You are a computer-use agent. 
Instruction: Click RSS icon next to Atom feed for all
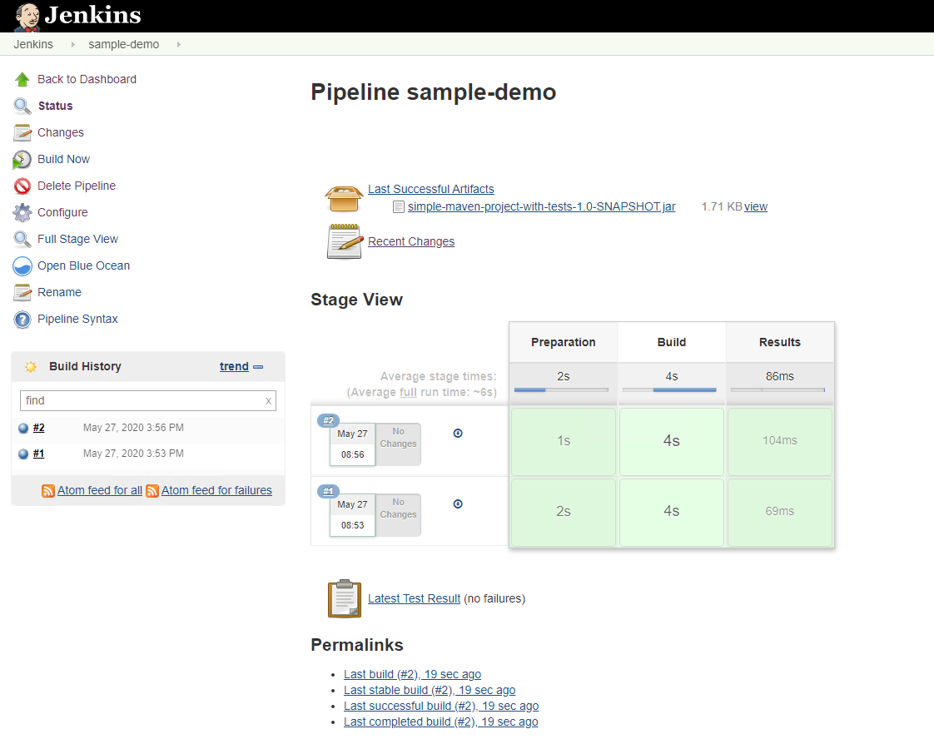click(48, 491)
